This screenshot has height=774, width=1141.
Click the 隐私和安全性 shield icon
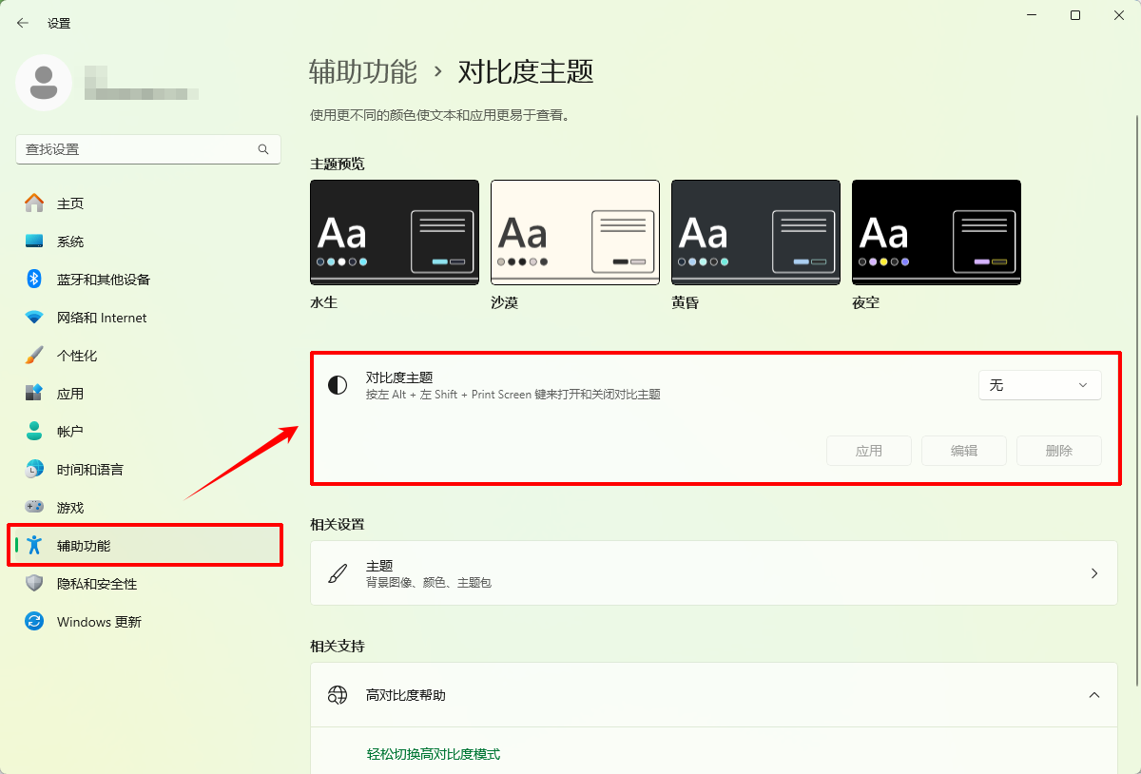[x=34, y=584]
